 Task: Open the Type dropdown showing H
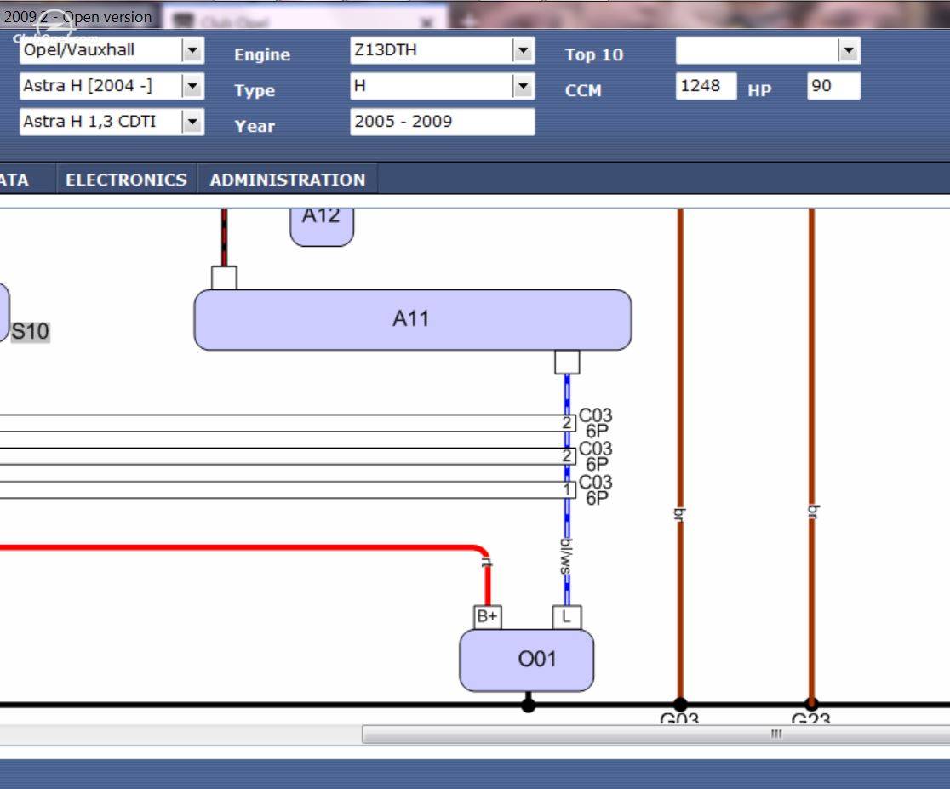tap(523, 86)
